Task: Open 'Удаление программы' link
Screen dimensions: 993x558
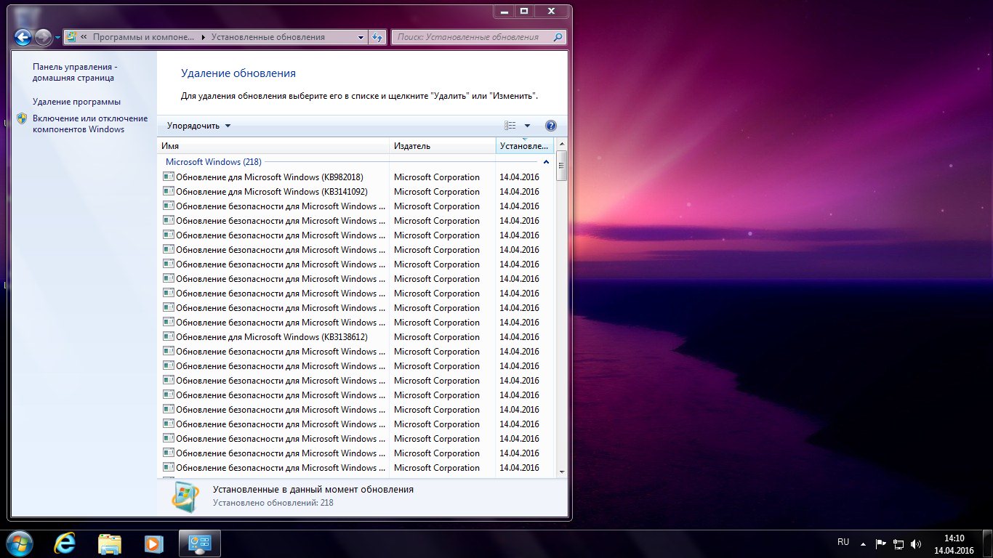Action: point(76,102)
